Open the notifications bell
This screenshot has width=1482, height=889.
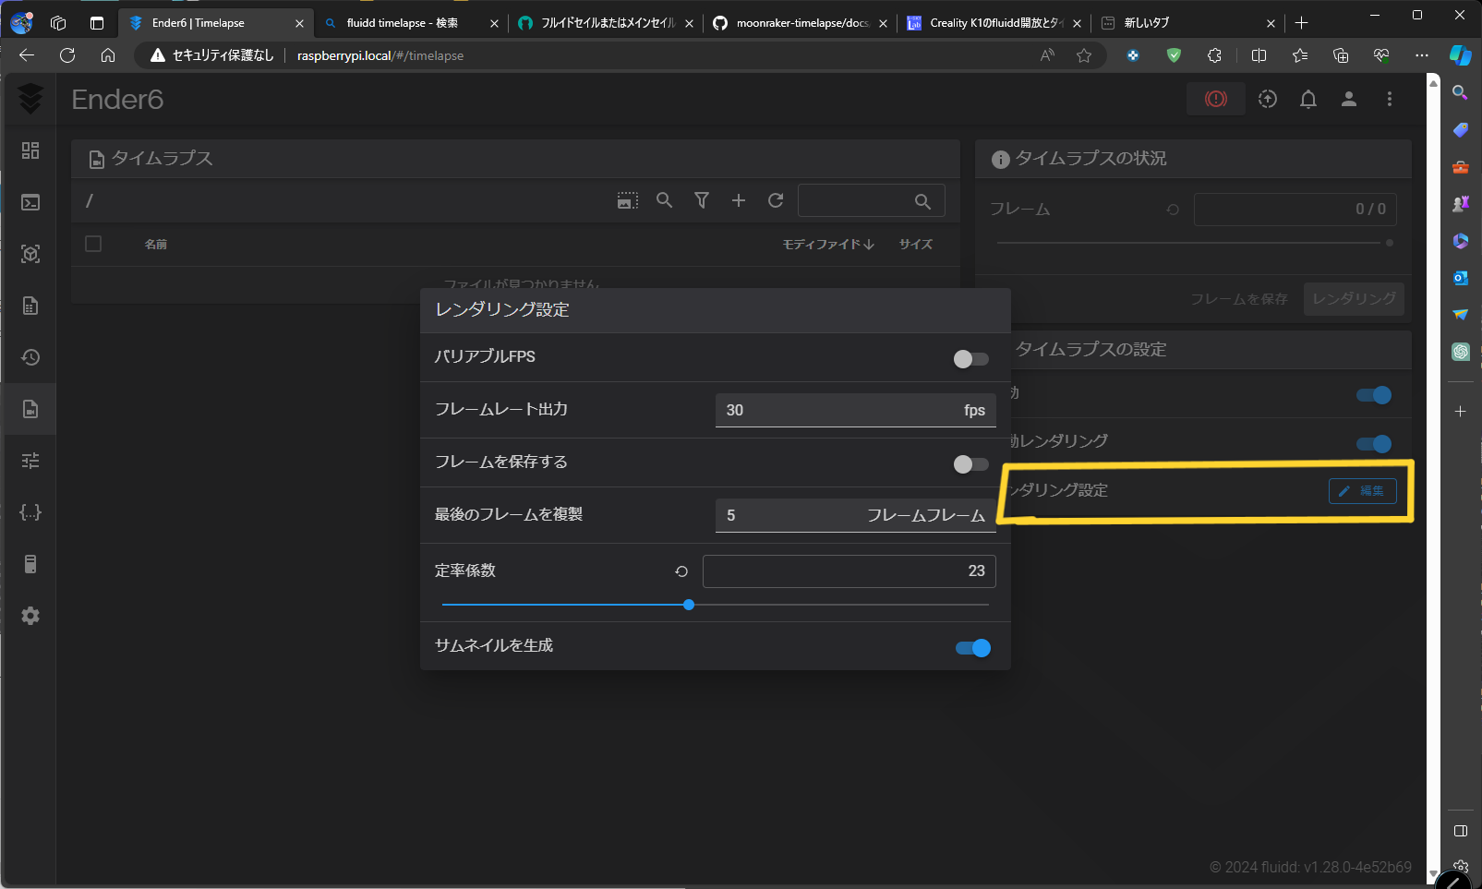click(x=1308, y=99)
